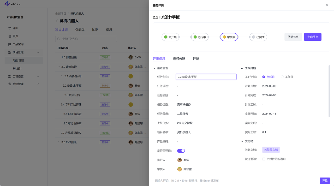Open the 团队 project tab
Screen dimensions: 334x186
click(x=95, y=29)
